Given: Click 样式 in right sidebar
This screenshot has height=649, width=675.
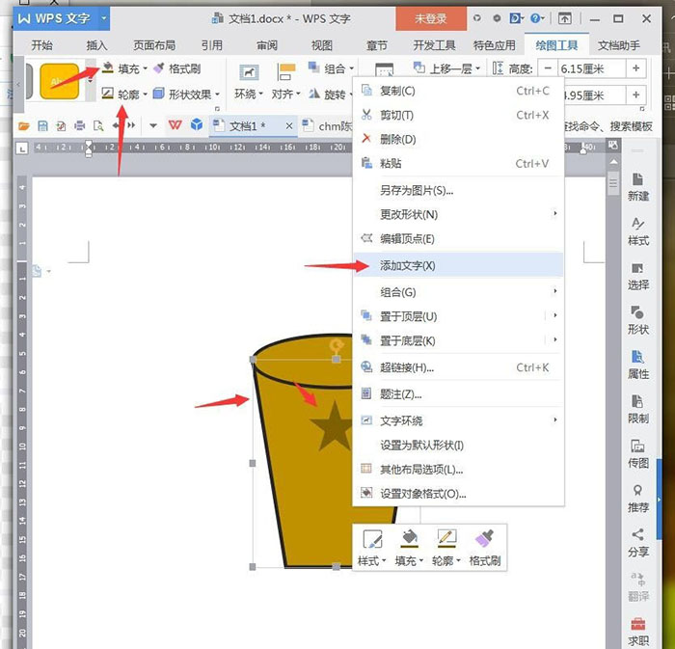Looking at the screenshot, I should pyautogui.click(x=638, y=231).
